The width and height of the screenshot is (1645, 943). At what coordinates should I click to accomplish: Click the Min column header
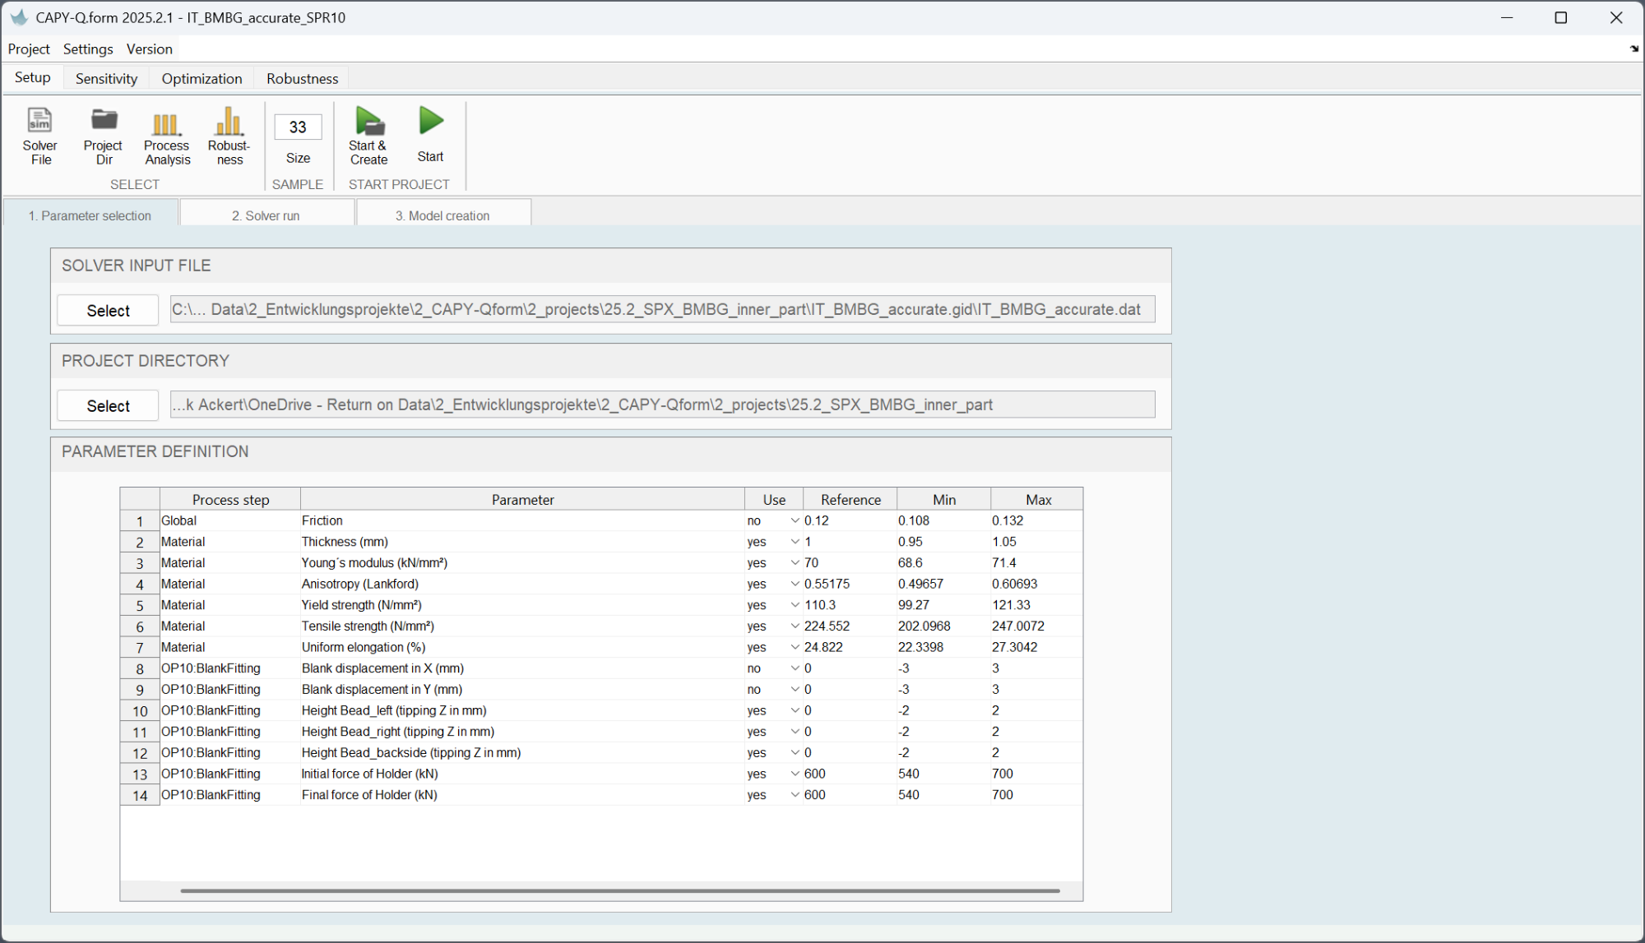click(x=944, y=500)
